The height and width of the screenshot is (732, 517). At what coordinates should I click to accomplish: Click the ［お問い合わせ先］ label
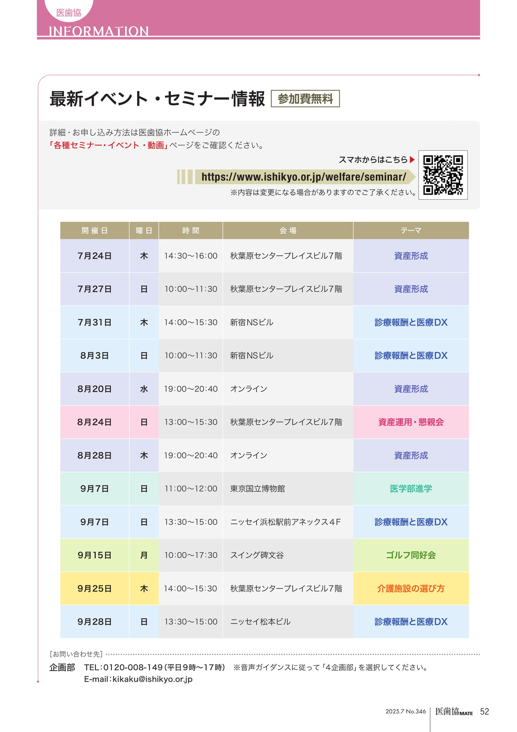point(76,654)
